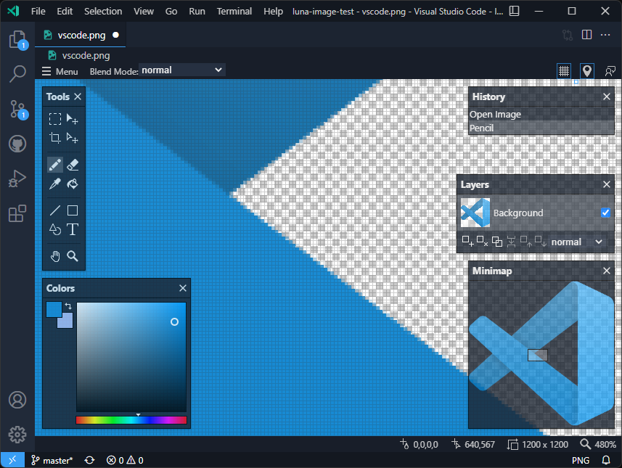Toggle the pixel grid overlay
The height and width of the screenshot is (468, 622).
[564, 71]
